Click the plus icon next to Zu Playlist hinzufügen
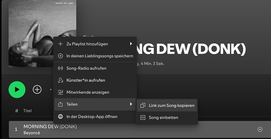The height and width of the screenshot is (139, 271). pos(60,44)
